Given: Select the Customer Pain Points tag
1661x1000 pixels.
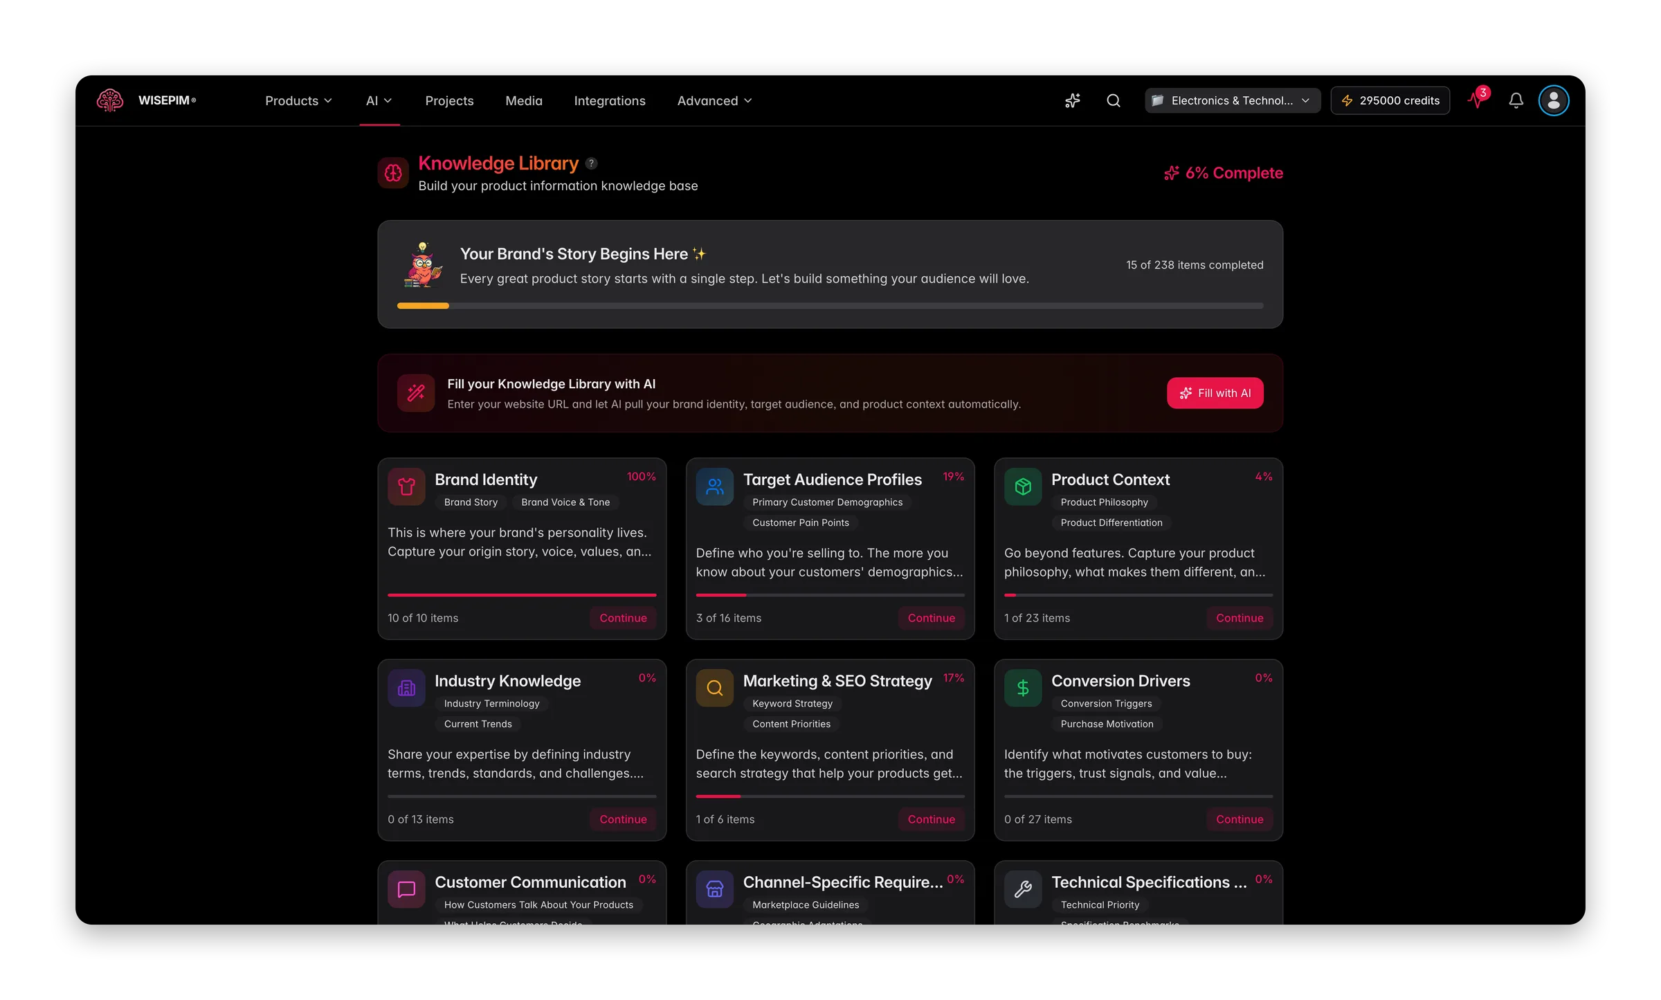Looking at the screenshot, I should coord(800,523).
